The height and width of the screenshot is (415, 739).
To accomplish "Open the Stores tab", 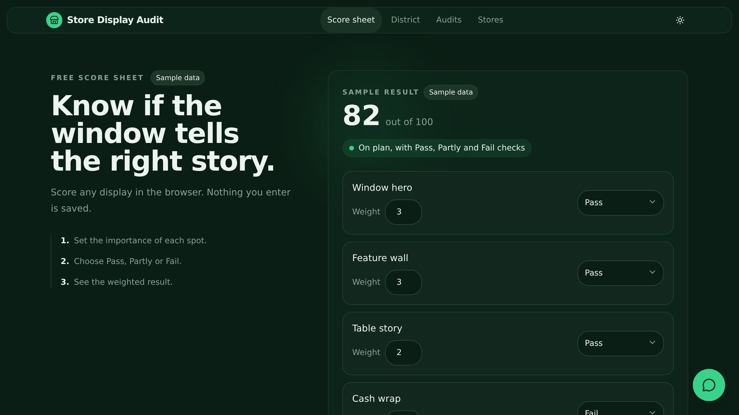I will 490,20.
